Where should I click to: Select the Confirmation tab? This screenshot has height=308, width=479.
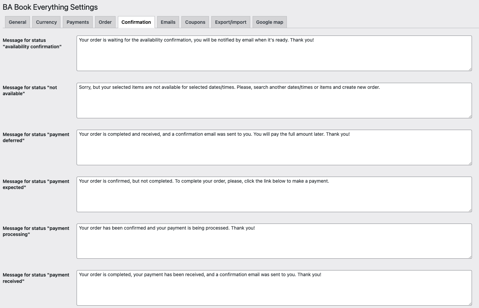click(x=136, y=22)
